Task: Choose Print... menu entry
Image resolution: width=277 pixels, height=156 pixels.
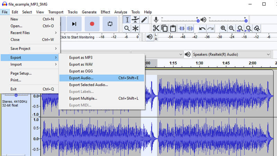Action: coord(29,80)
